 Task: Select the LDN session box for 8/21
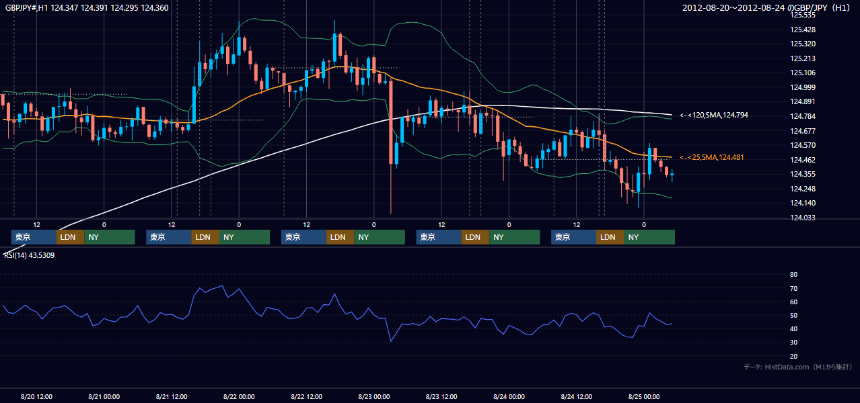point(205,237)
